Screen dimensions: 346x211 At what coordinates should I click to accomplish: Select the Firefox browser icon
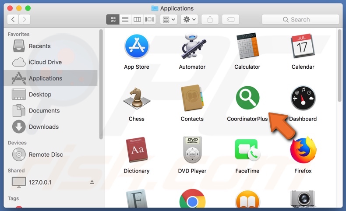point(303,150)
